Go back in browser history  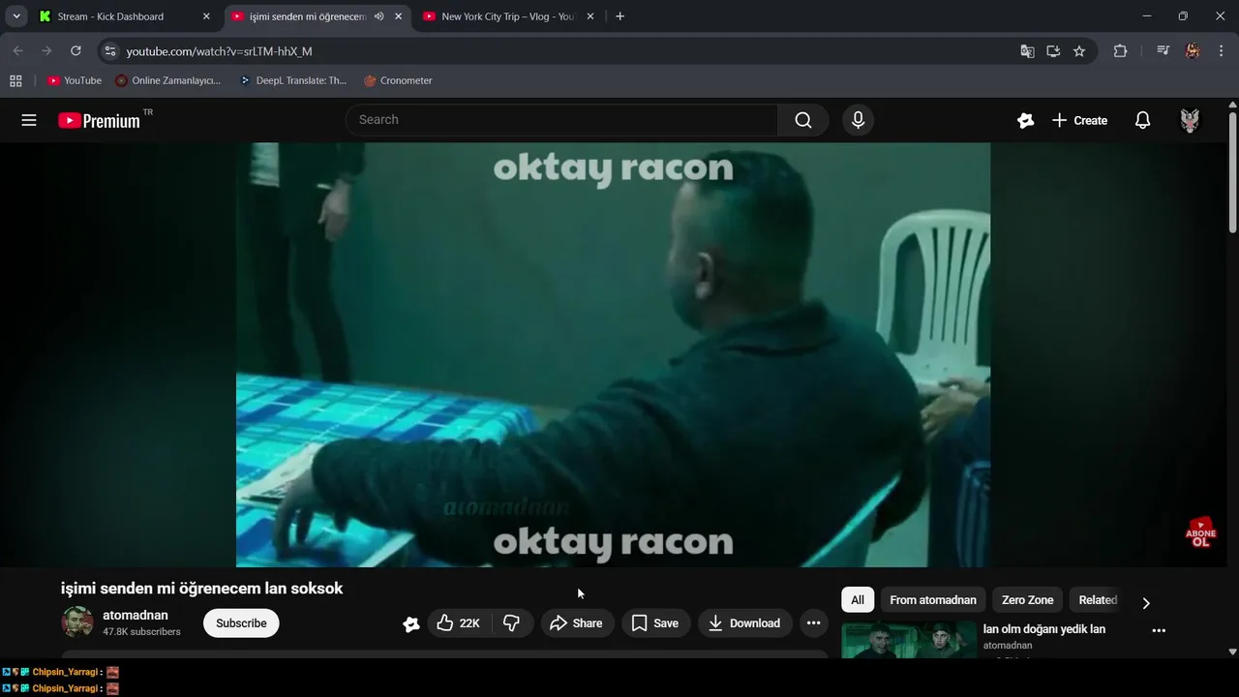(17, 51)
